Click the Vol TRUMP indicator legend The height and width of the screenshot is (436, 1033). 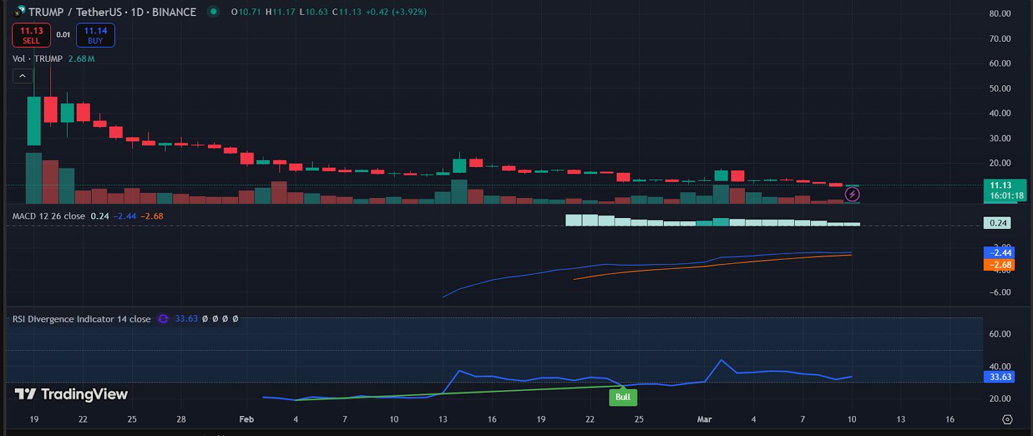tap(37, 59)
